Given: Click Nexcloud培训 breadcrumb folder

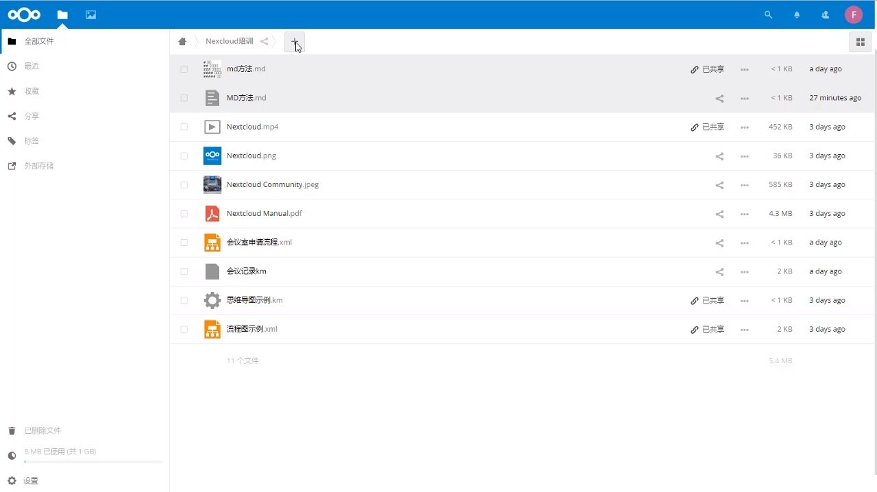Looking at the screenshot, I should (229, 42).
